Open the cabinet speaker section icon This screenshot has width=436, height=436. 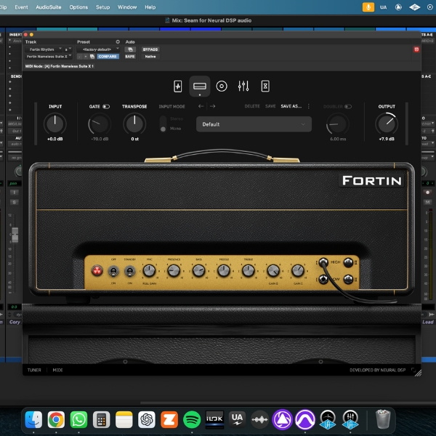(222, 86)
